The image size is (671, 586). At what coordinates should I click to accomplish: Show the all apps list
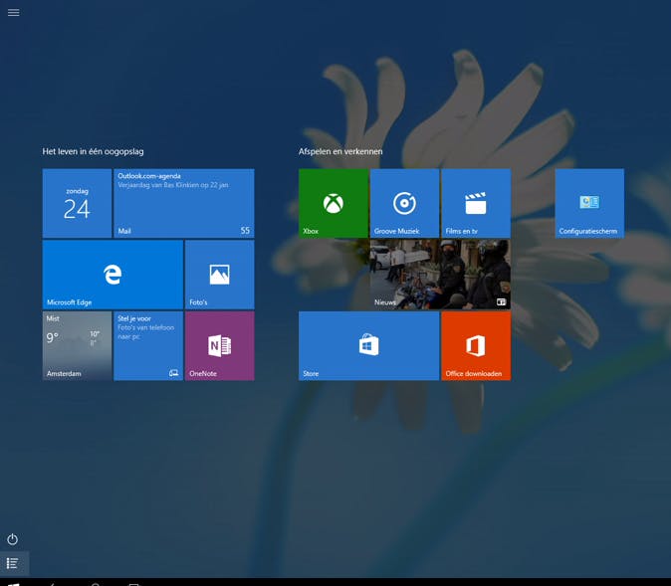coord(13,563)
